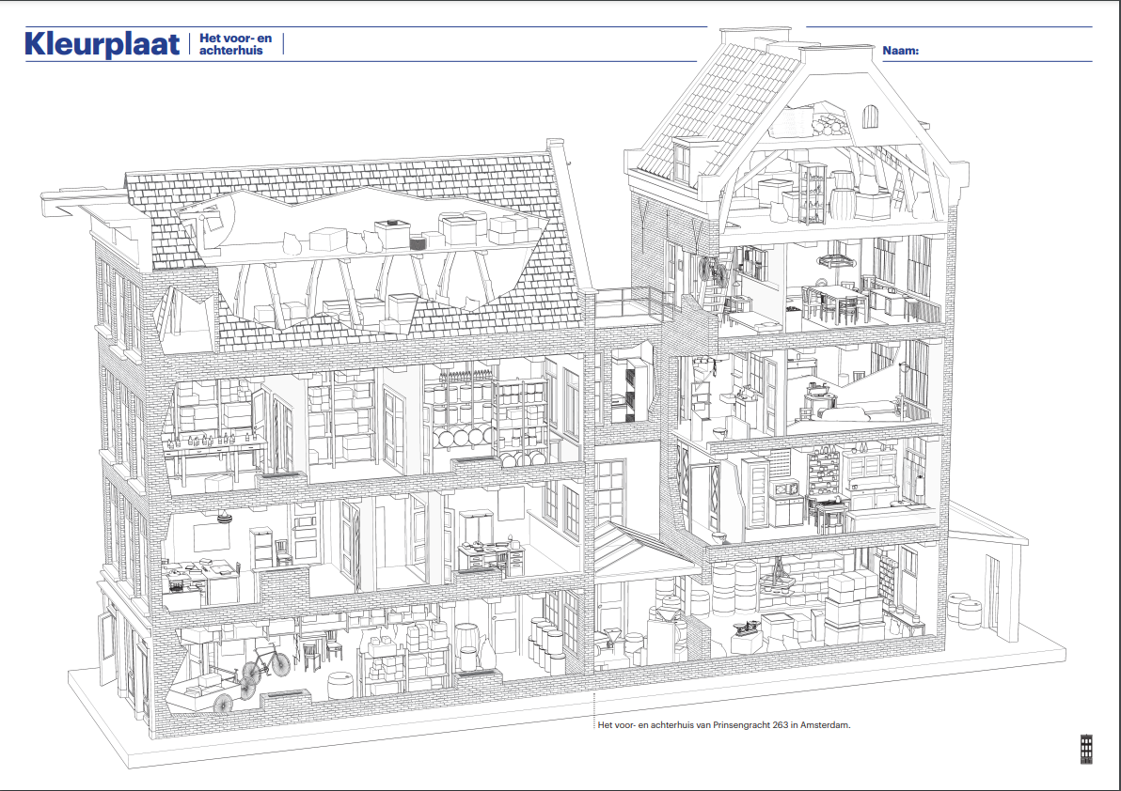Click the "Naam:" label
Viewport: 1121px width, 791px height.
pos(900,51)
